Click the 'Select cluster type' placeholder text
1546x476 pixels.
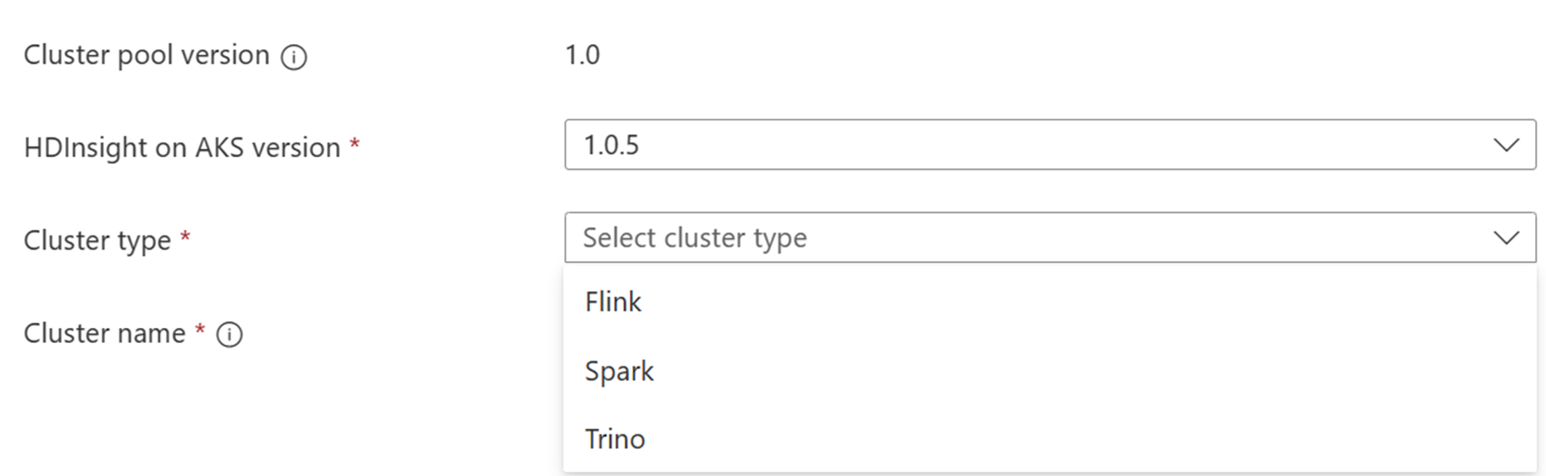point(694,239)
